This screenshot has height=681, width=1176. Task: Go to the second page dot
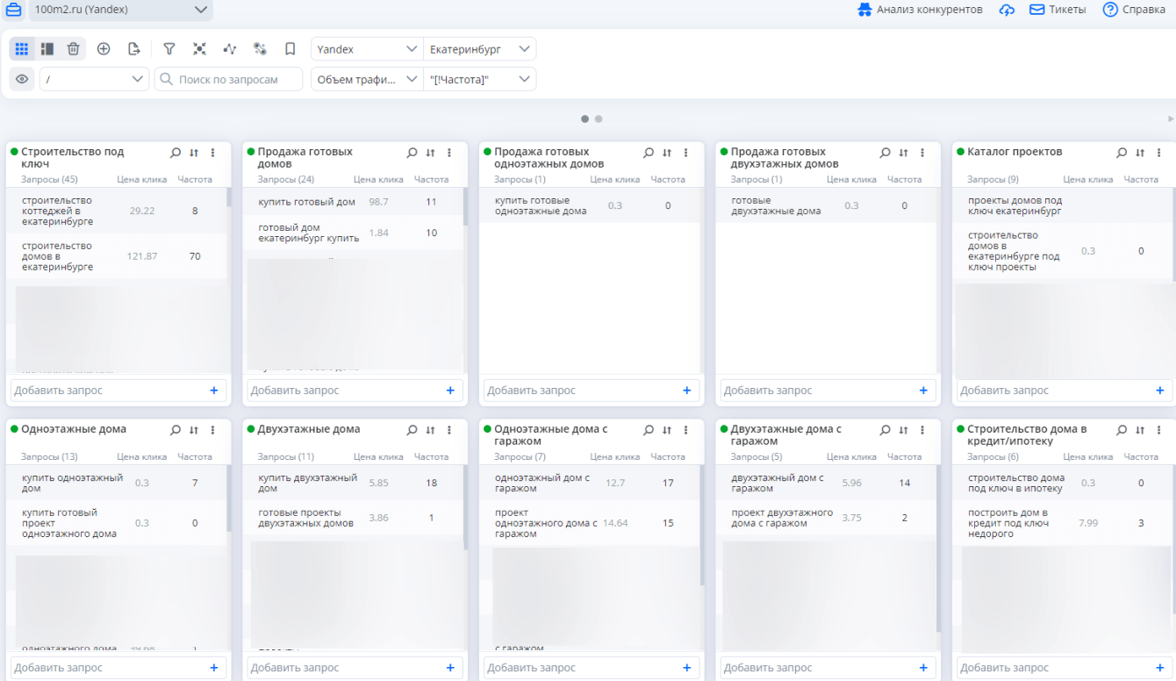(x=599, y=118)
